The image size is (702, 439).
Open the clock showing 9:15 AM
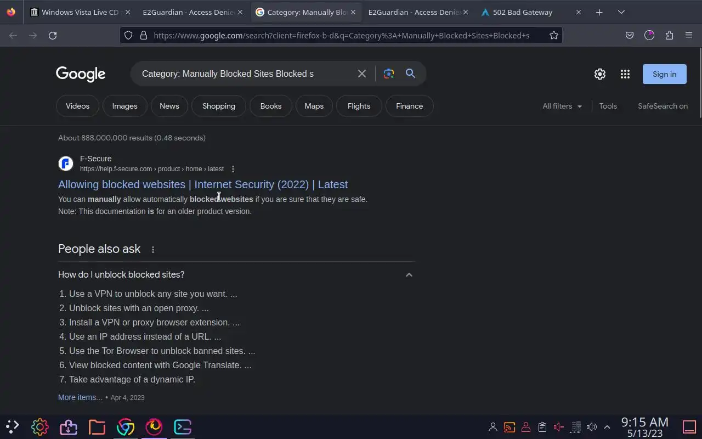[x=645, y=427]
